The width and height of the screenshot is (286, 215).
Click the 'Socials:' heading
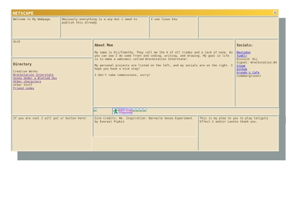pyautogui.click(x=245, y=45)
